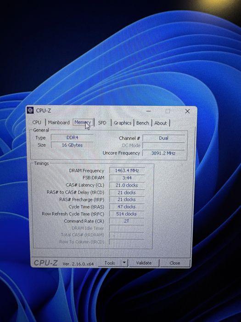Screen dimensions: 241x322
Task: Click the CAS# Latency (CL) label
Action: point(85,185)
